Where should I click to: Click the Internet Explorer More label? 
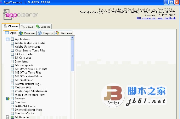click(29, 110)
